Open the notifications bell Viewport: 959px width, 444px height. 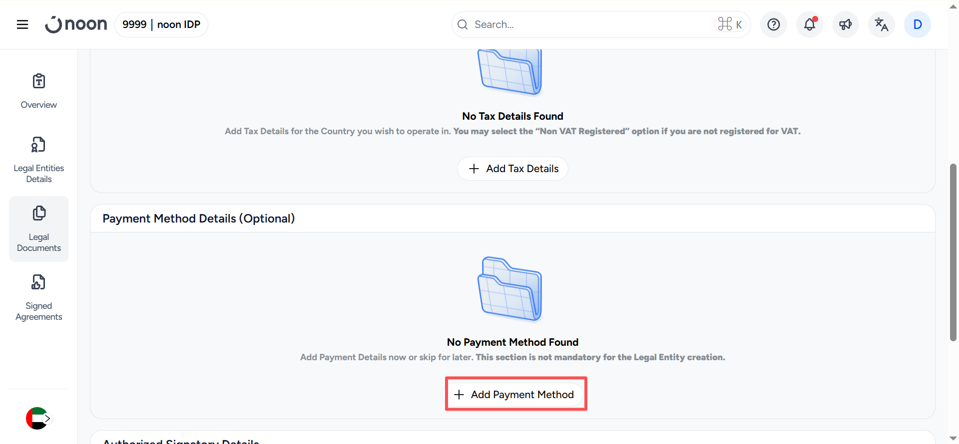pyautogui.click(x=810, y=24)
